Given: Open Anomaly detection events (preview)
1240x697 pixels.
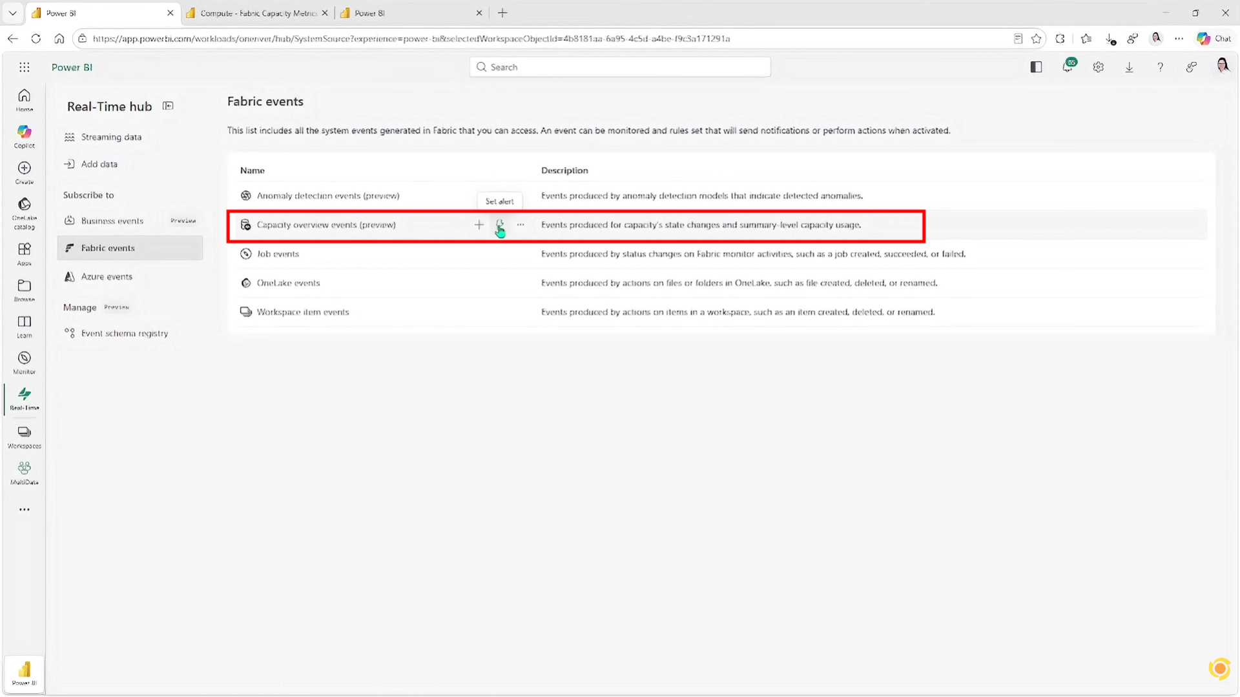Looking at the screenshot, I should click(x=328, y=196).
